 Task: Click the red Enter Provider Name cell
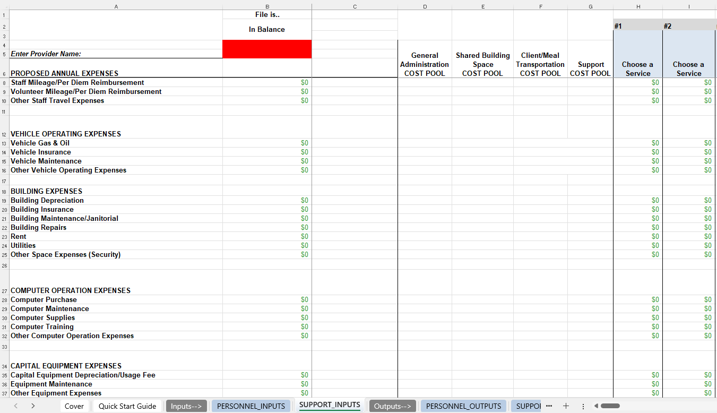(x=267, y=48)
